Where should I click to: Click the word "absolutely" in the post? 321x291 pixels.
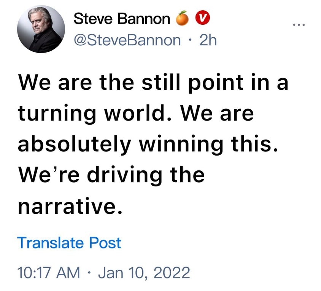coord(75,144)
